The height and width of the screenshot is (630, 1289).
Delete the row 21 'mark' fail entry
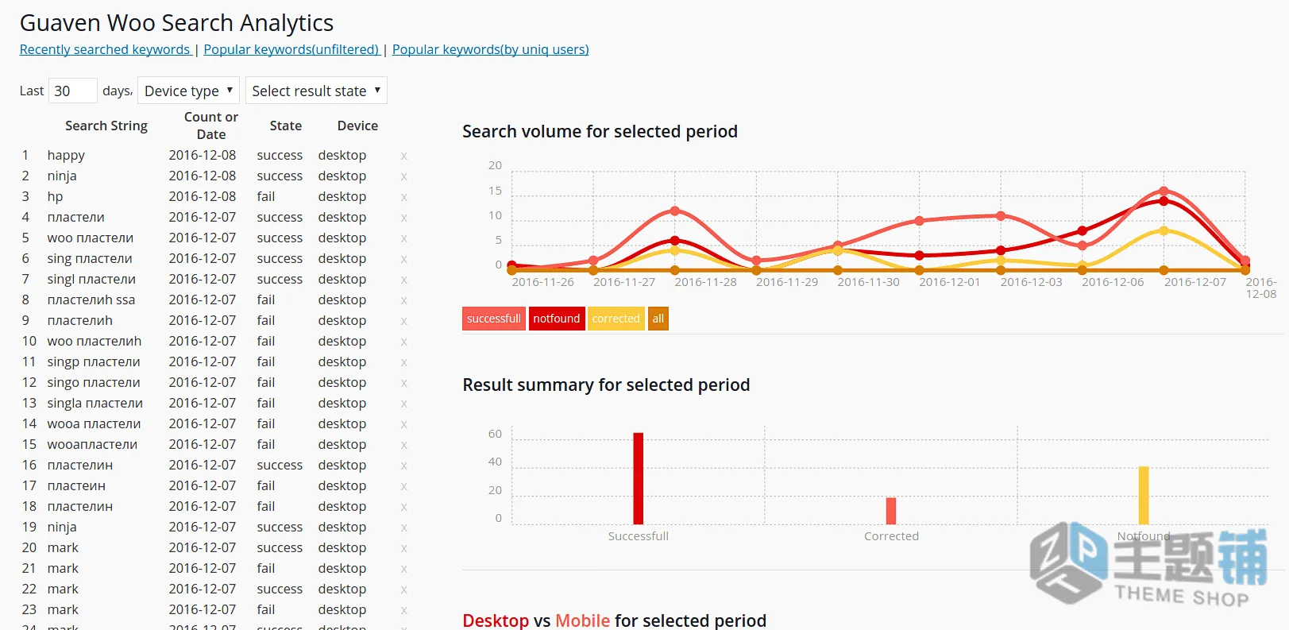404,569
